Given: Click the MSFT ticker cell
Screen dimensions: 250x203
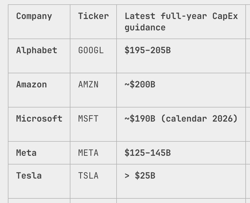Looking at the screenshot, I should pos(93,124).
